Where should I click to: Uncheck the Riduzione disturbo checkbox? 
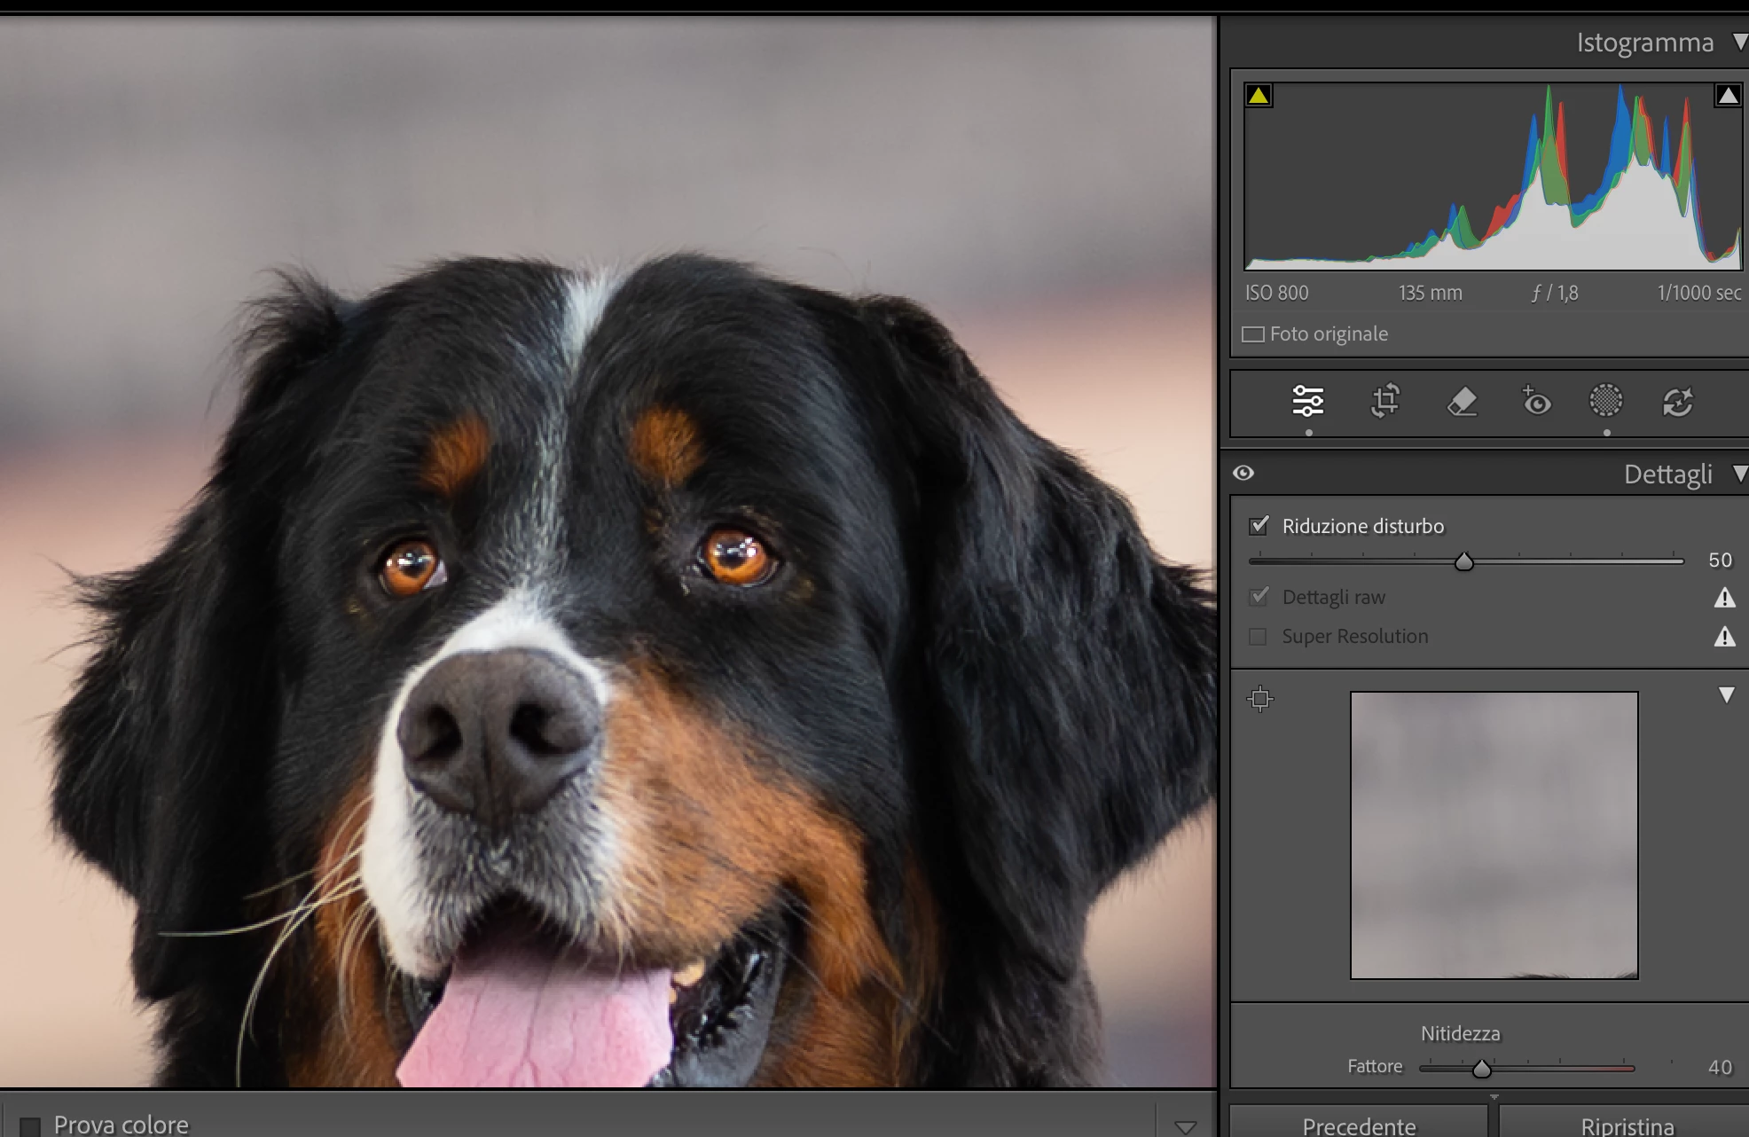[x=1259, y=526]
